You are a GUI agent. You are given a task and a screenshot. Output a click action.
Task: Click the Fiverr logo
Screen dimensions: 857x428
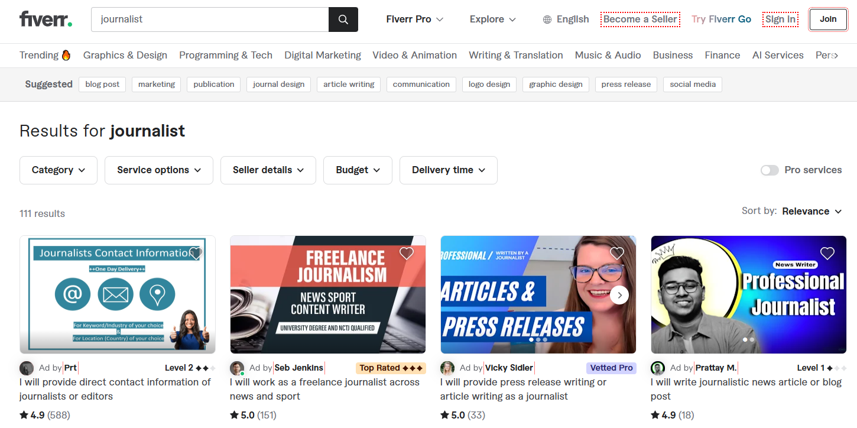pyautogui.click(x=46, y=19)
